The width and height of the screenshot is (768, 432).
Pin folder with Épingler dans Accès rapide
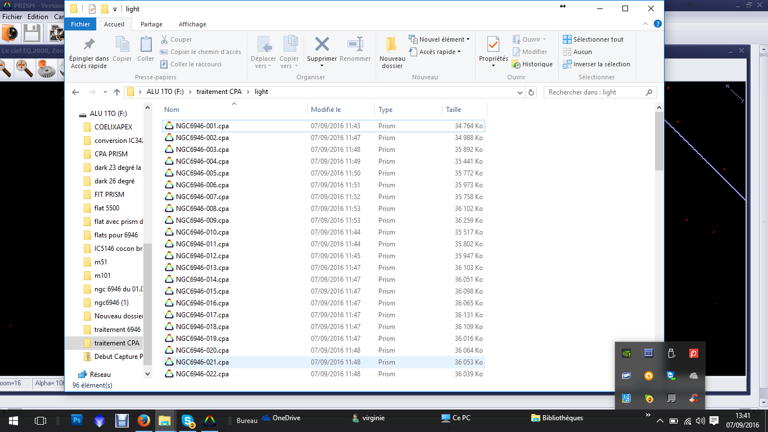tap(89, 45)
